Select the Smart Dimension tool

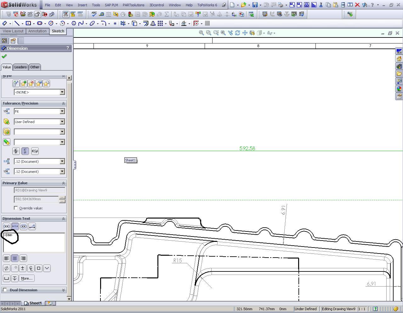[4, 23]
